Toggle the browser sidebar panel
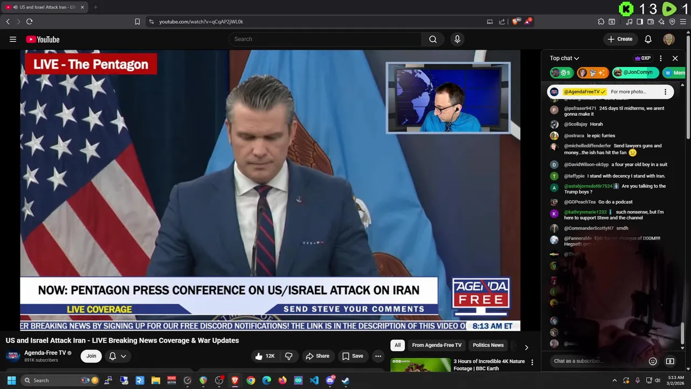 (x=640, y=22)
